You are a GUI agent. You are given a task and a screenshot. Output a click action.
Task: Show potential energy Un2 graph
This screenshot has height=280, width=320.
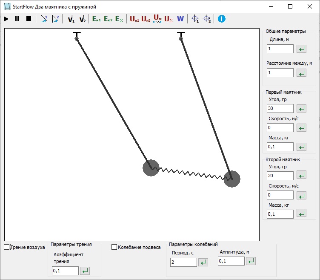click(146, 19)
